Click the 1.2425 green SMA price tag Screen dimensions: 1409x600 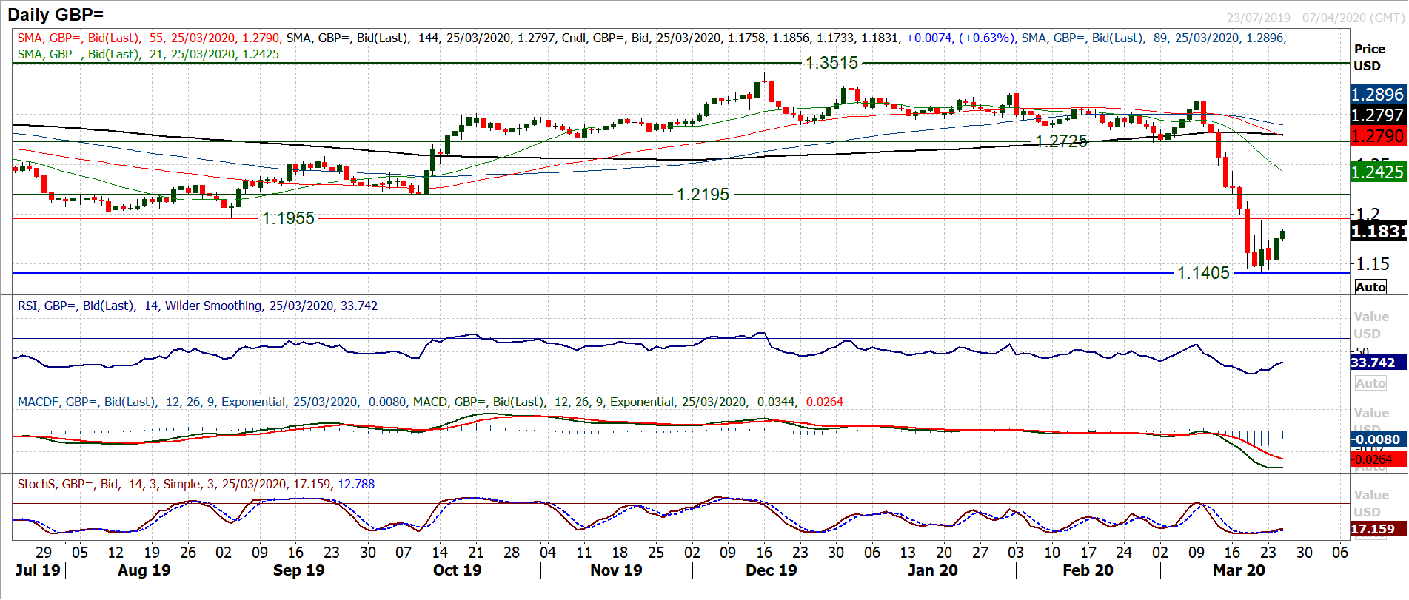coord(1377,172)
